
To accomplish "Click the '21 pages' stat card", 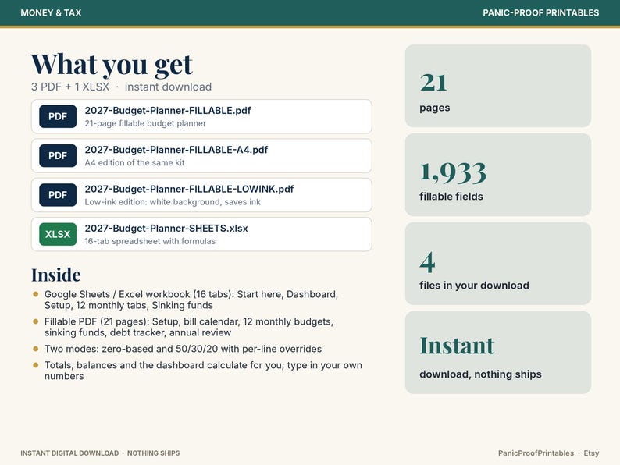I will [498, 86].
